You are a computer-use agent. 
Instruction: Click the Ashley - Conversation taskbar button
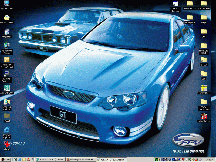tap(112, 160)
